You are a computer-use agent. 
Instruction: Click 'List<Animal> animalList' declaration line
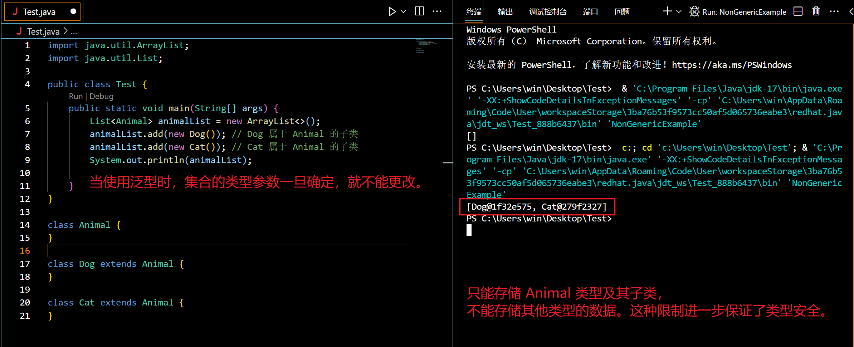coord(205,121)
